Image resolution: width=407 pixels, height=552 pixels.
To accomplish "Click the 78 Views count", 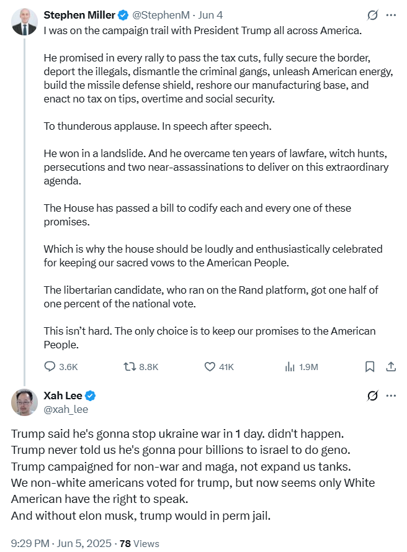I will [139, 543].
